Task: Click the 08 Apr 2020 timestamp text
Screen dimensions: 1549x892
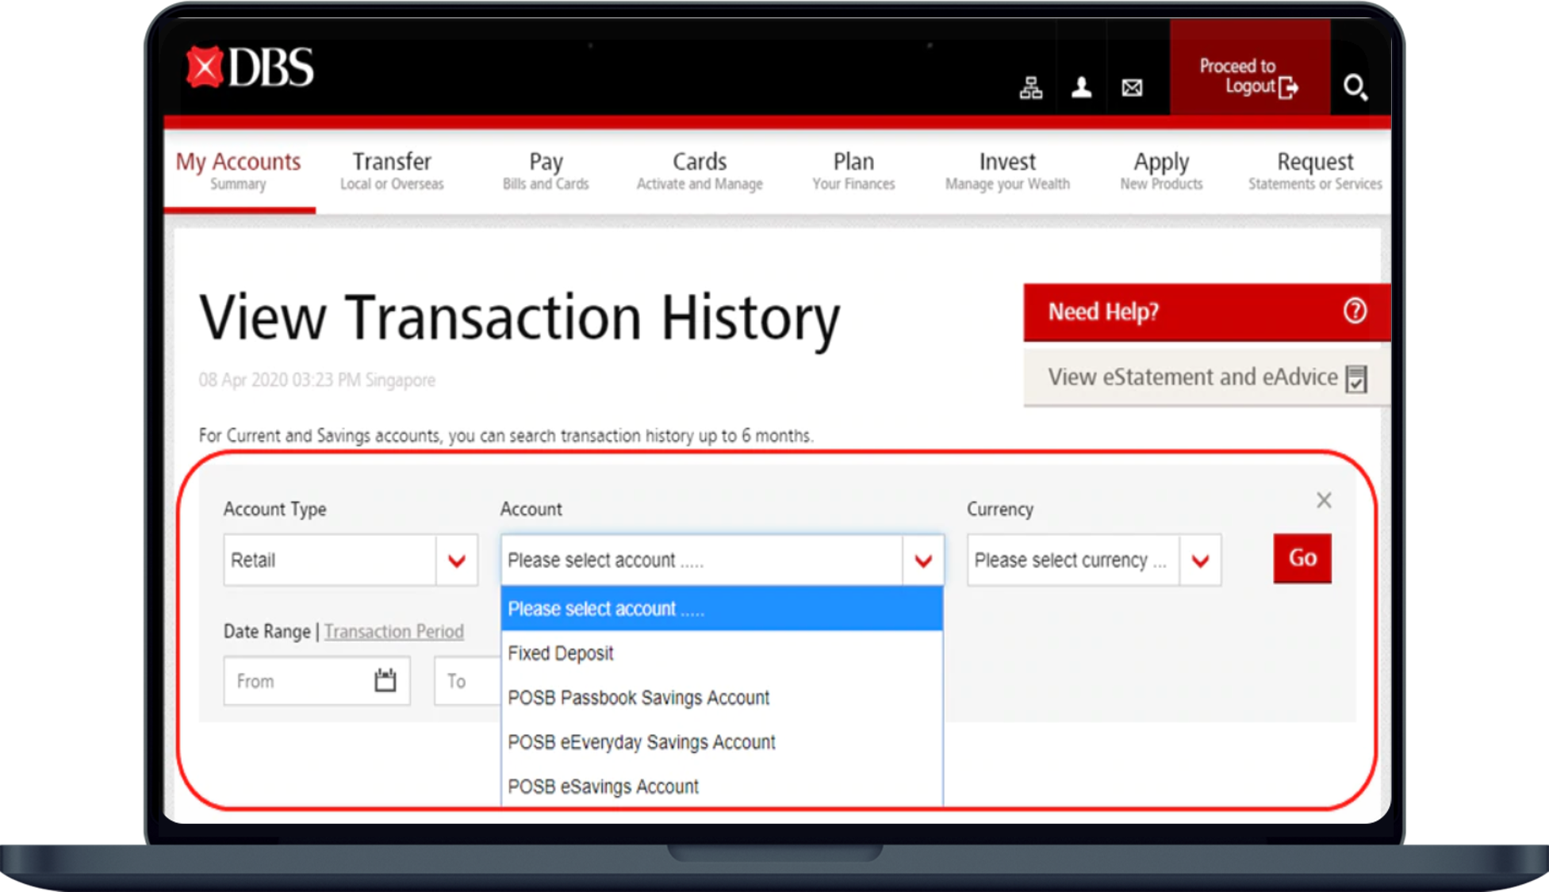Action: click(x=317, y=381)
